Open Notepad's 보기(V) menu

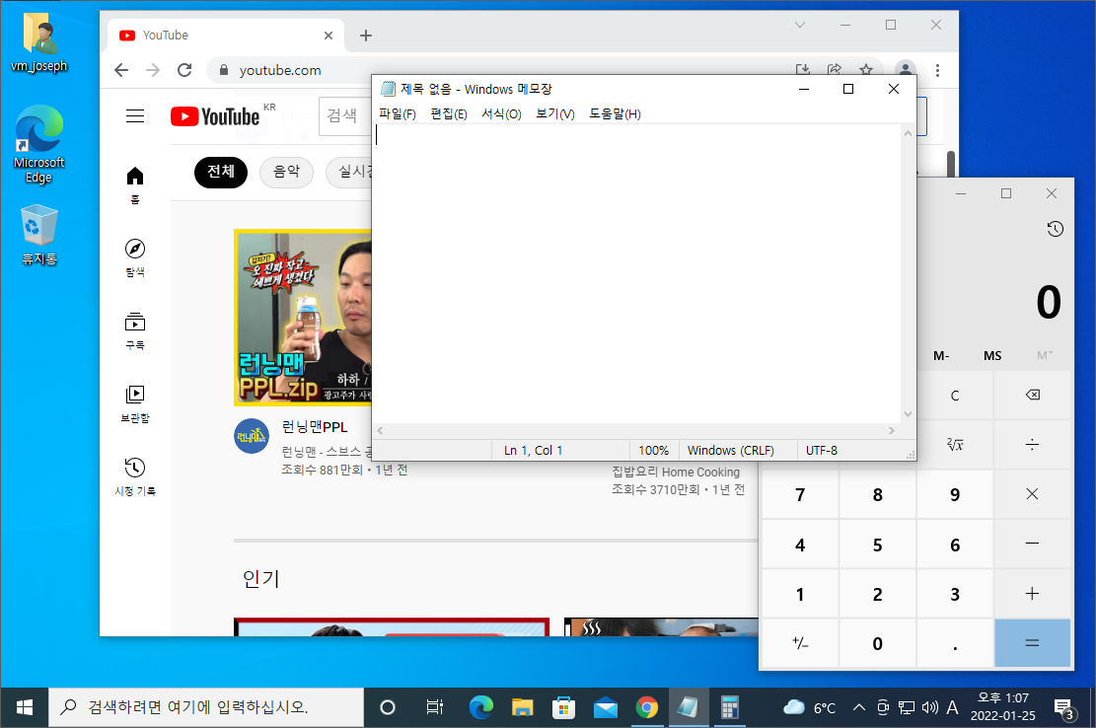tap(555, 113)
